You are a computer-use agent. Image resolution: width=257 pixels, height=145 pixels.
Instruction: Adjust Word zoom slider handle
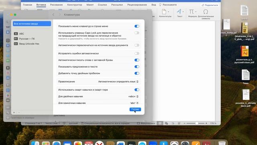point(197,123)
